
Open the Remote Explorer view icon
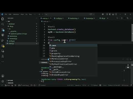(x=2, y=51)
